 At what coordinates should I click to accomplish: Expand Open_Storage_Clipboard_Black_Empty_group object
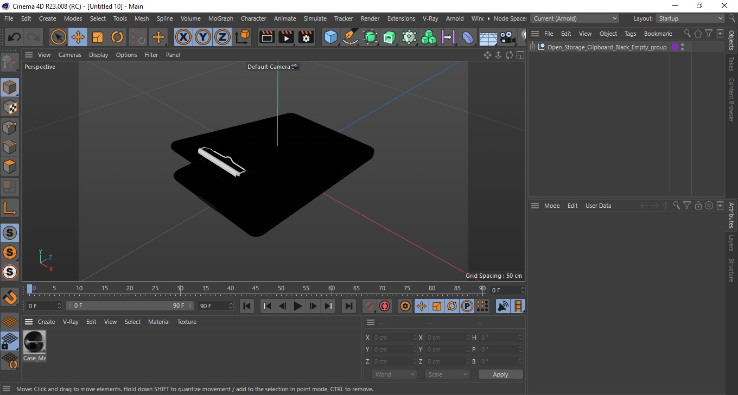[533, 47]
